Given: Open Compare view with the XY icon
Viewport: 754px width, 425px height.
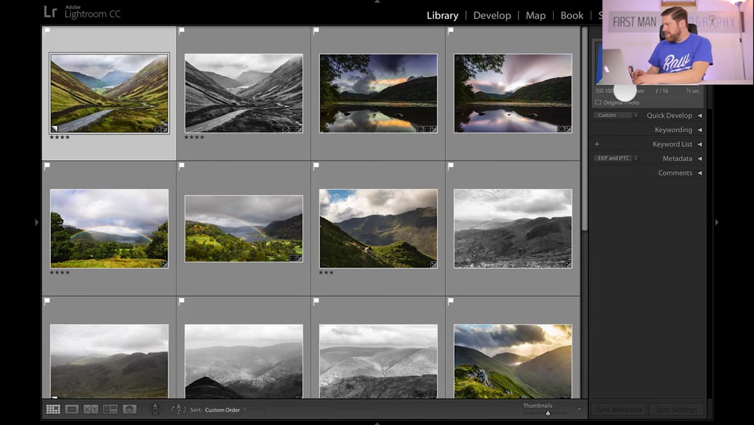Looking at the screenshot, I should [x=91, y=409].
